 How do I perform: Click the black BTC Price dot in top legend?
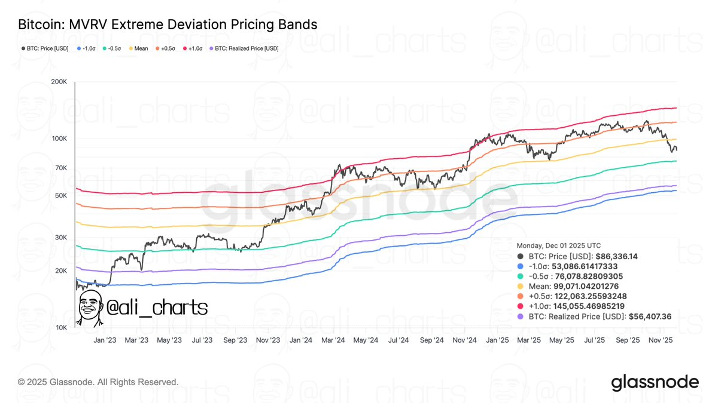click(23, 48)
